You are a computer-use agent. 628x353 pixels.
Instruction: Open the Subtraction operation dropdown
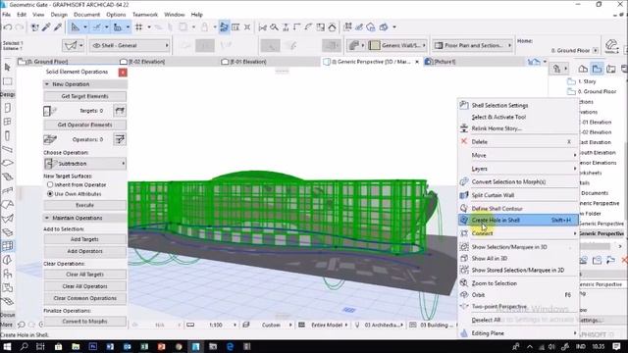85,164
